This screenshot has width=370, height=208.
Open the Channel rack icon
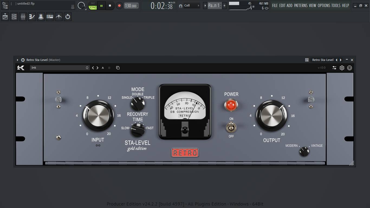click(14, 17)
